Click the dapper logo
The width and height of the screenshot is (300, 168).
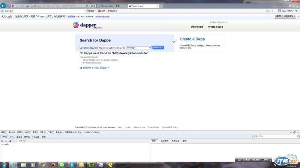[87, 25]
